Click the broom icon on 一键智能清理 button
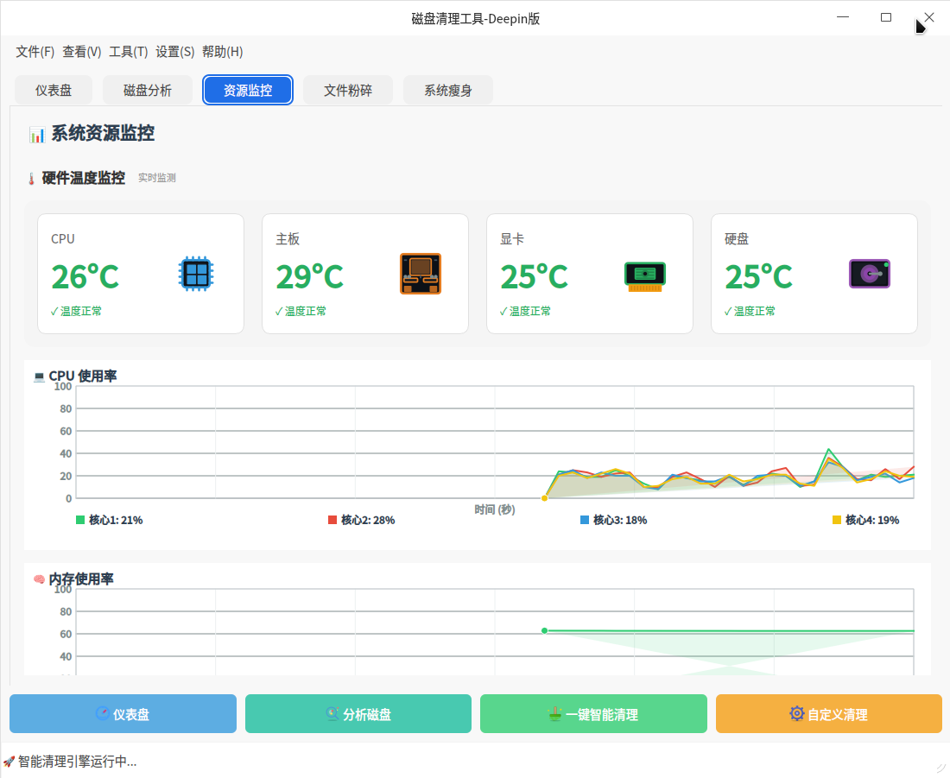The width and height of the screenshot is (950, 778). pos(555,714)
